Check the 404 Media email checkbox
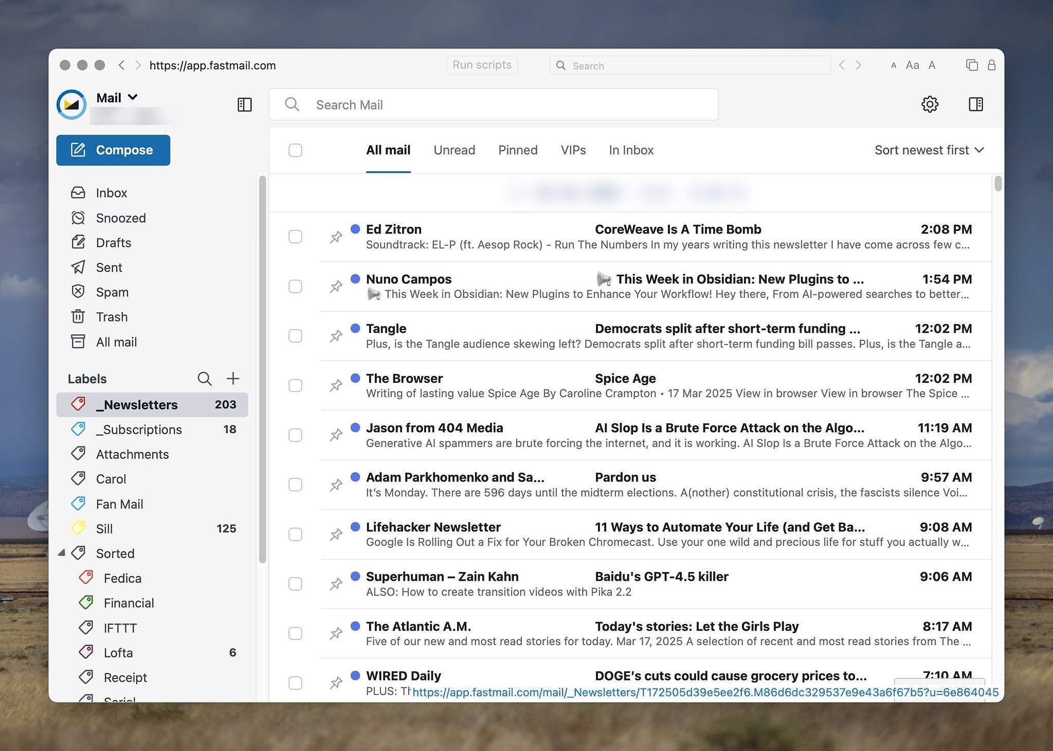Image resolution: width=1053 pixels, height=751 pixels. pyautogui.click(x=295, y=435)
